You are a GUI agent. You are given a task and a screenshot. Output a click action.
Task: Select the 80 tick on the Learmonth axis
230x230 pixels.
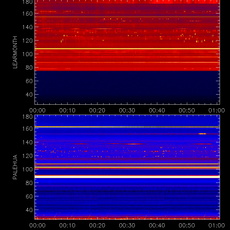(29, 68)
